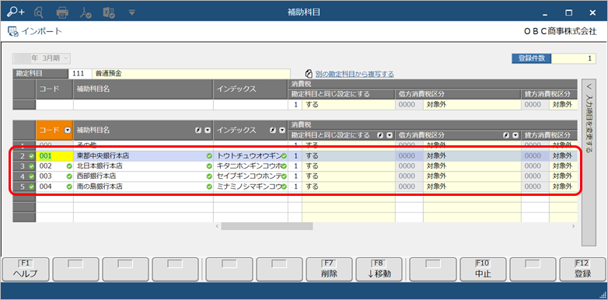Open the 年 3月期 fiscal period dropdown
Image resolution: width=608 pixels, height=300 pixels.
click(41, 58)
